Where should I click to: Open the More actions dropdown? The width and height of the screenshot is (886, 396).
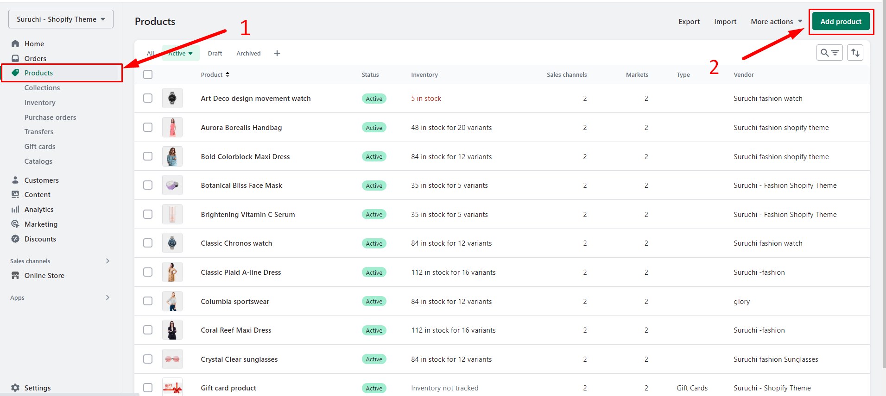[776, 21]
